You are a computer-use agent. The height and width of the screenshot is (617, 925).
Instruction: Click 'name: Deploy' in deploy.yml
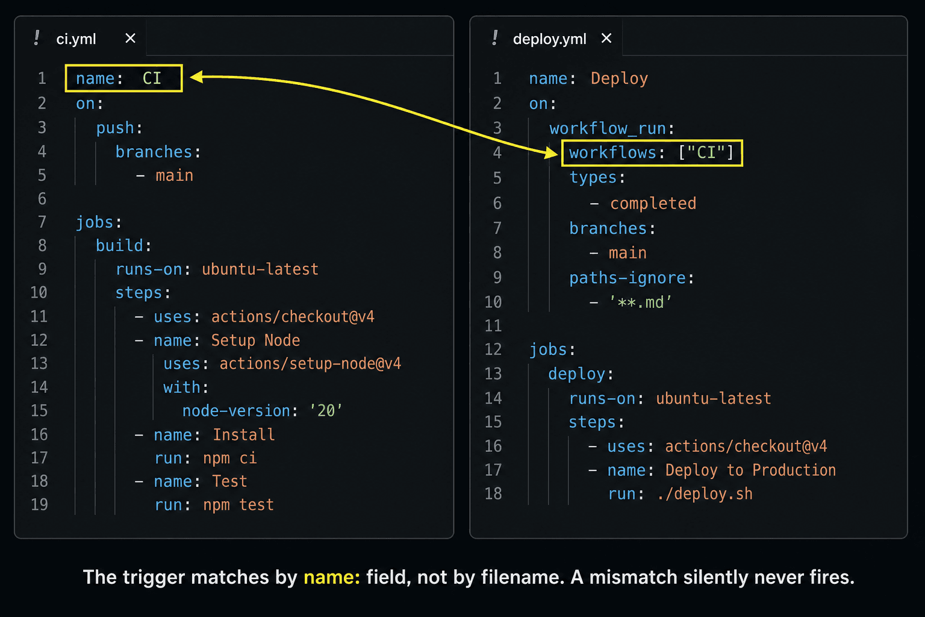click(x=588, y=78)
